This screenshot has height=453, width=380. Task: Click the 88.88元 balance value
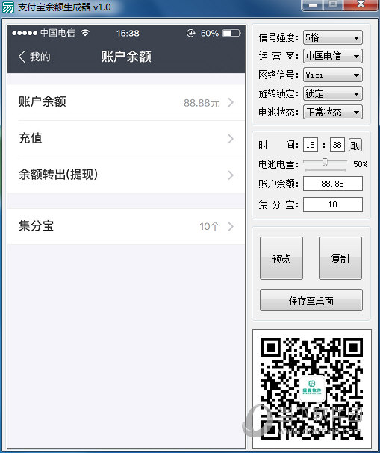coord(202,103)
